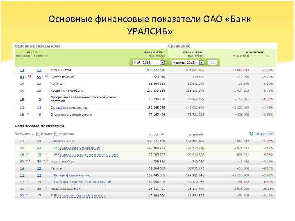This screenshot has height=221, width=295.
Task: Select the 'Кредитный портфель' row label
Action: pos(67,90)
